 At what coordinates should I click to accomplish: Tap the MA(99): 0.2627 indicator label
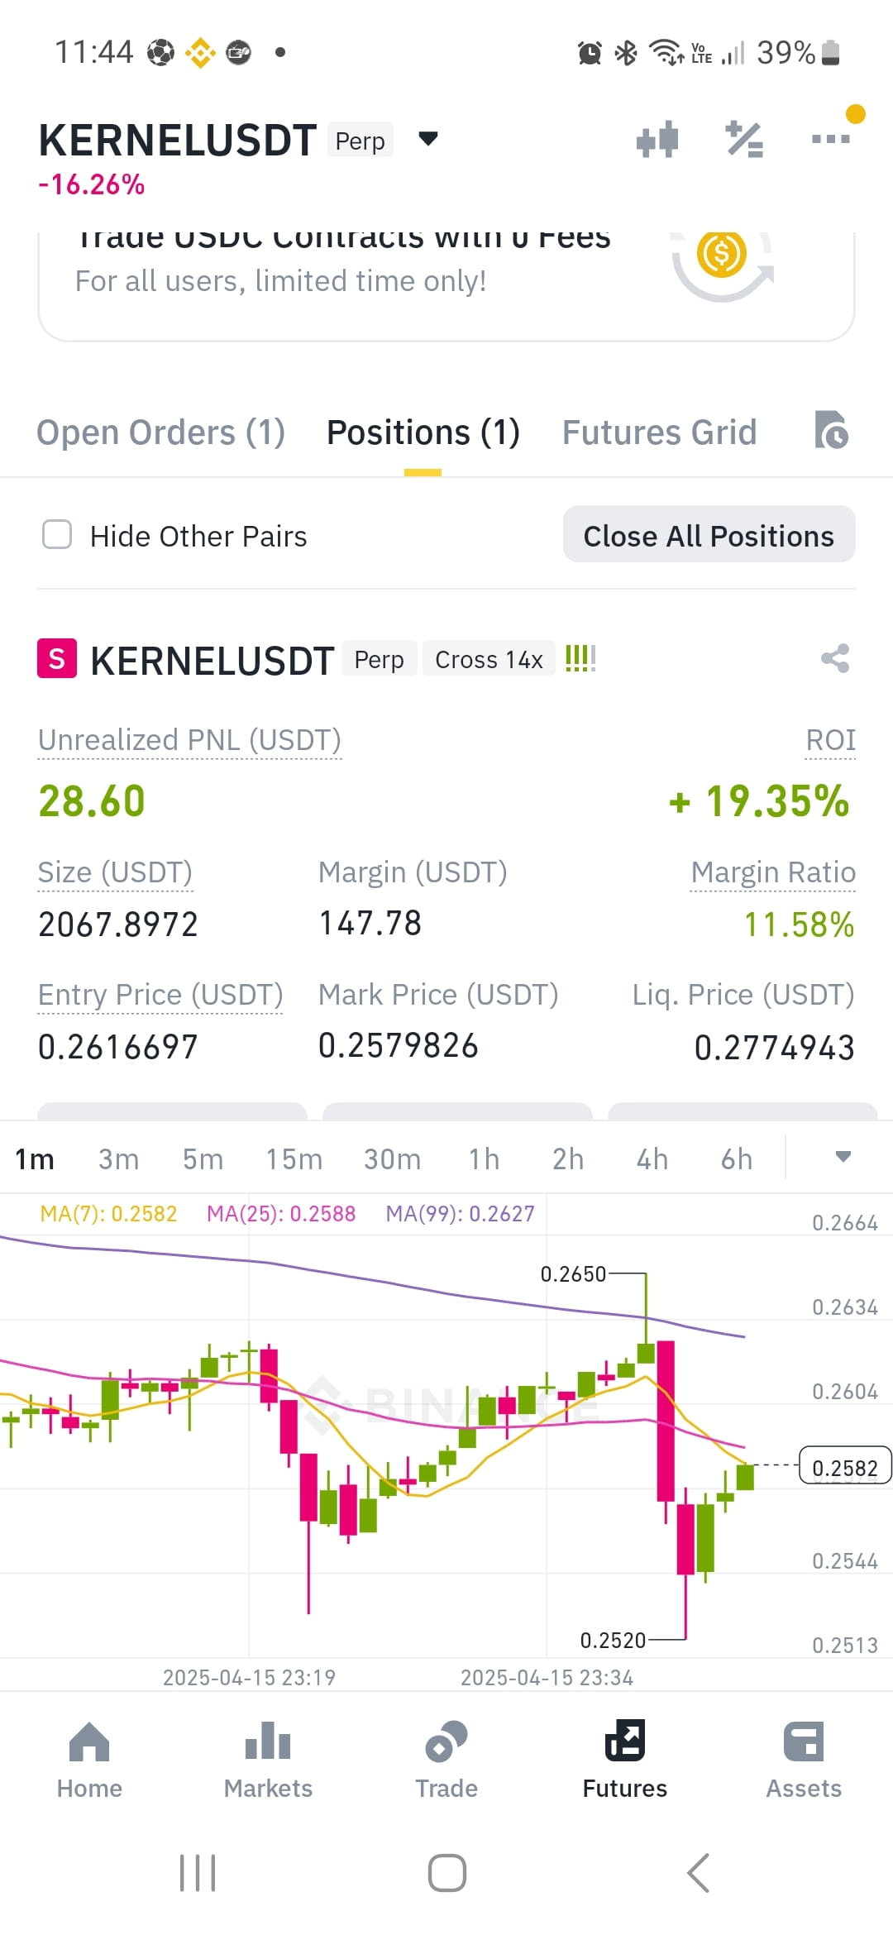click(461, 1214)
